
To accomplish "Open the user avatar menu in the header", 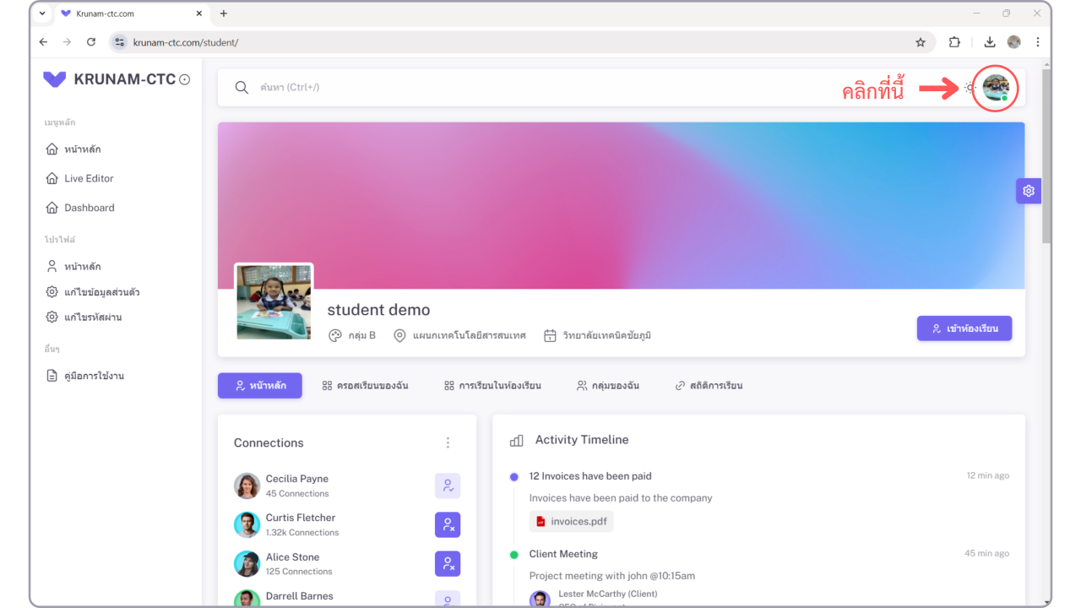I will 996,88.
